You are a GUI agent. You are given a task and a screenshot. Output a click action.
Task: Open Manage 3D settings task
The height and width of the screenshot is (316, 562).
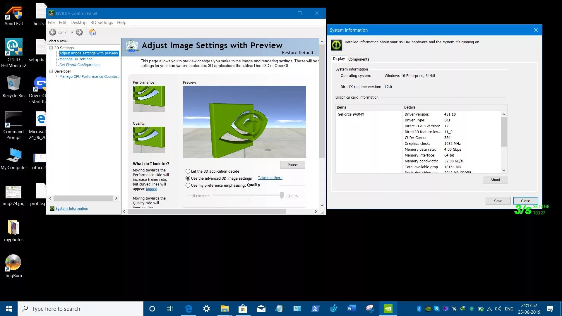coord(76,59)
